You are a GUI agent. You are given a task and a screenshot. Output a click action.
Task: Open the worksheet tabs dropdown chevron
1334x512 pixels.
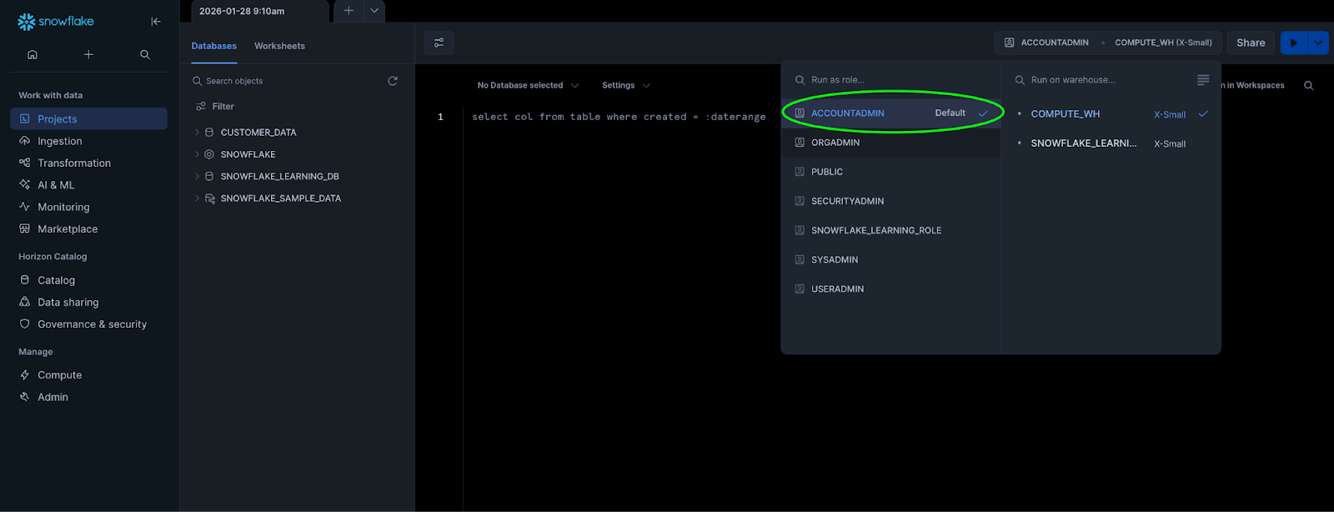[374, 11]
